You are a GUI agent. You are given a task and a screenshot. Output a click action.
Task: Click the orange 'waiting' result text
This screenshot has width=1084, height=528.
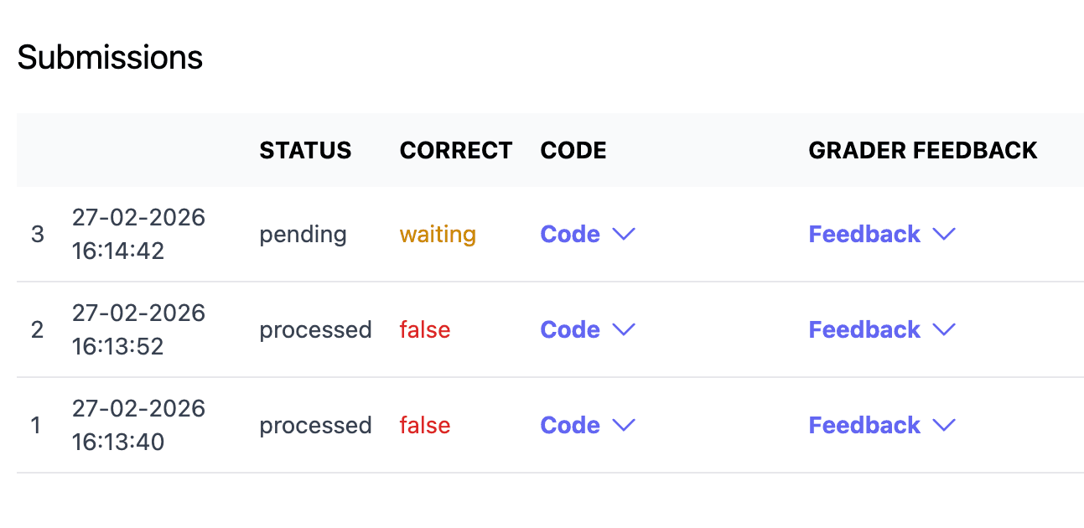(438, 235)
